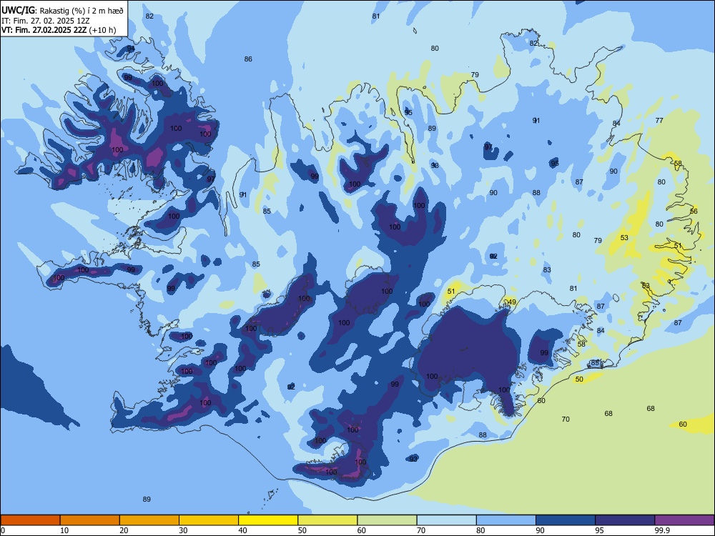The width and height of the screenshot is (715, 536).
Task: Select the 95–99.9 dark navy legend swatch
Action: [x=625, y=520]
